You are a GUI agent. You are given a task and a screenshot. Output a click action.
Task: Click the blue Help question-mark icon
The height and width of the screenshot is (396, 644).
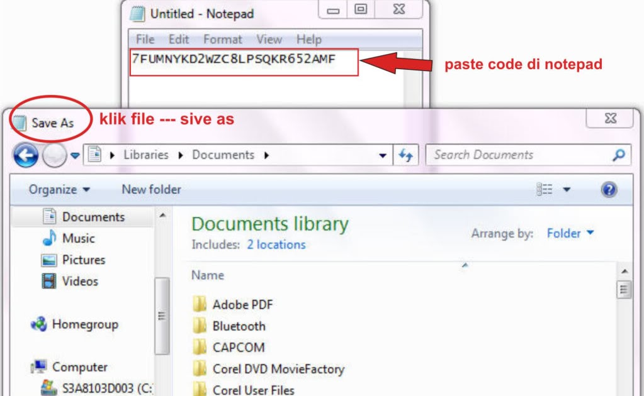tap(609, 189)
